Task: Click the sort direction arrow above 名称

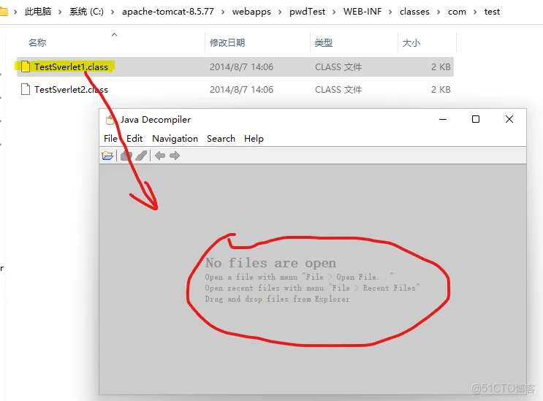Action: [x=114, y=34]
